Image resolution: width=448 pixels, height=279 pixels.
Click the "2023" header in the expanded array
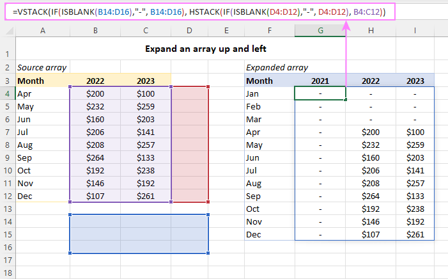click(x=415, y=81)
